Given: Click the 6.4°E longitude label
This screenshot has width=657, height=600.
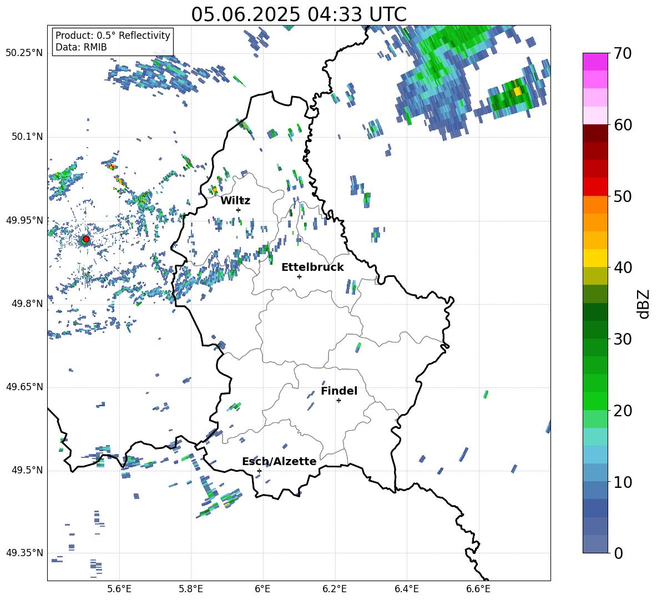Looking at the screenshot, I should (x=406, y=589).
